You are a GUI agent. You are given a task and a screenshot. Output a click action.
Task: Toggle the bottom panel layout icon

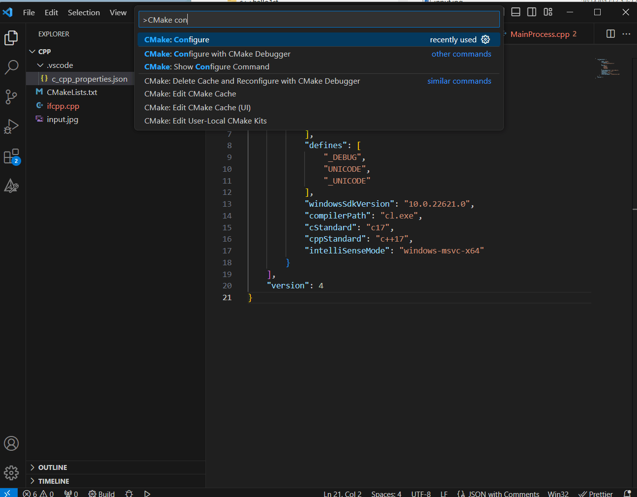point(516,12)
